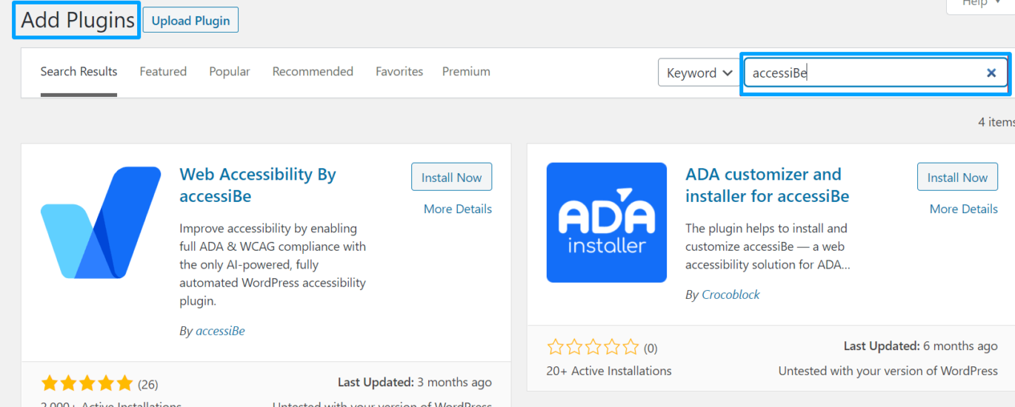This screenshot has height=407, width=1015.
Task: View More Details for Web Accessibility By accessiBe
Action: (458, 209)
